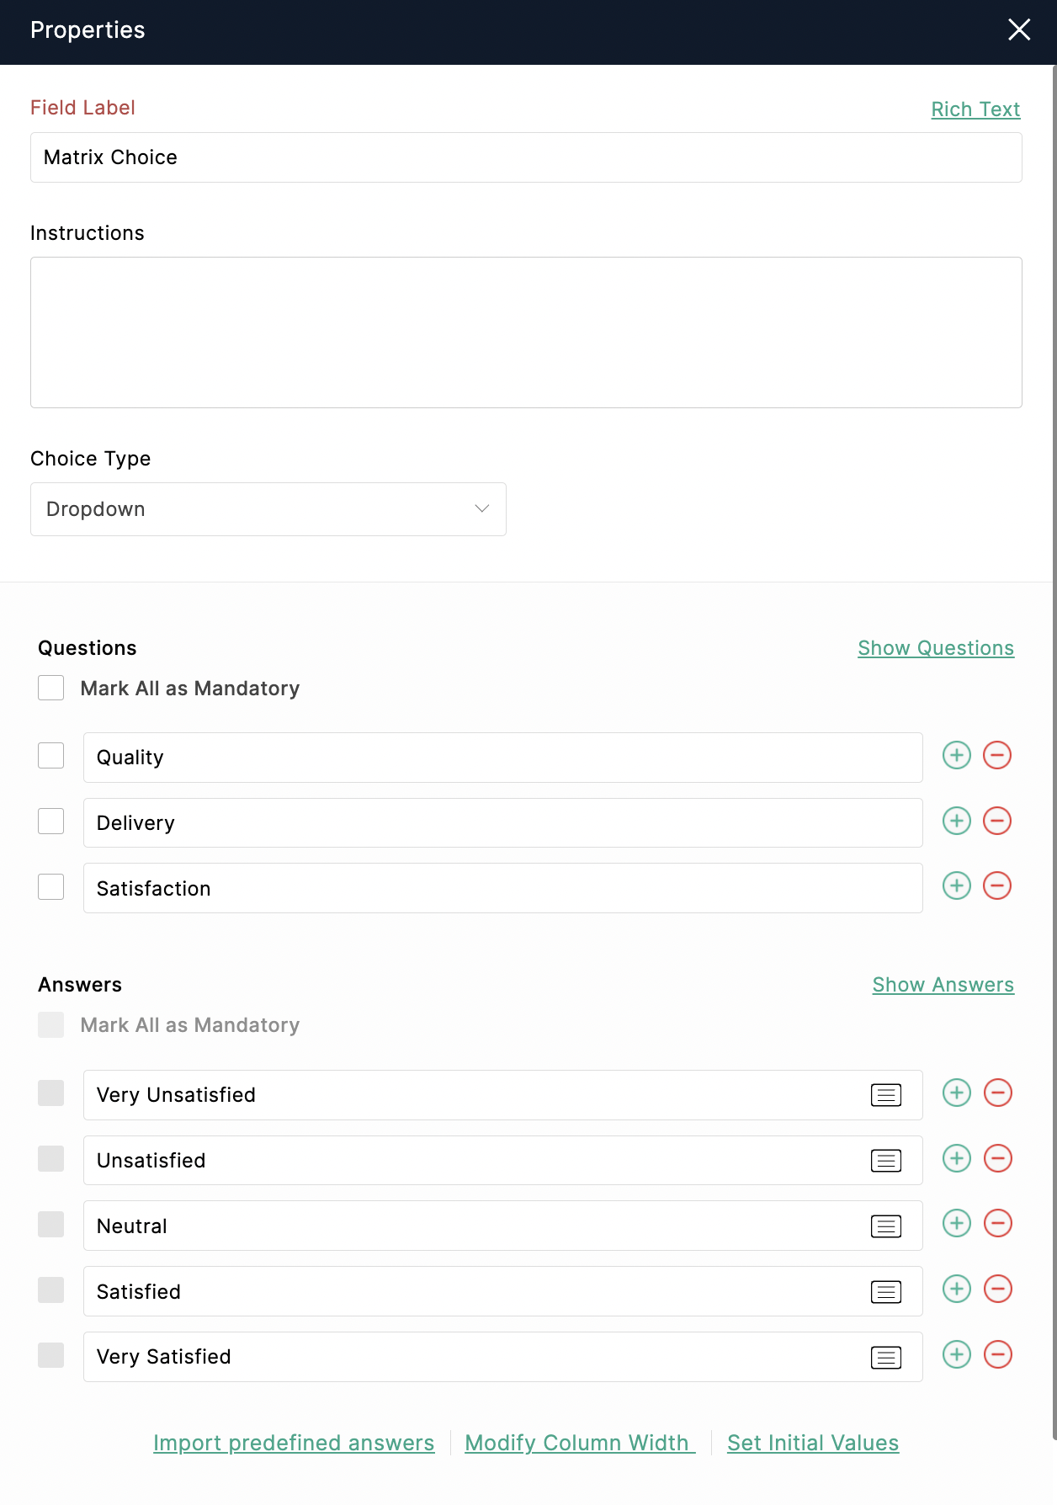Open the Choice Type dropdown
Screen dimensions: 1057x1505
coord(268,508)
